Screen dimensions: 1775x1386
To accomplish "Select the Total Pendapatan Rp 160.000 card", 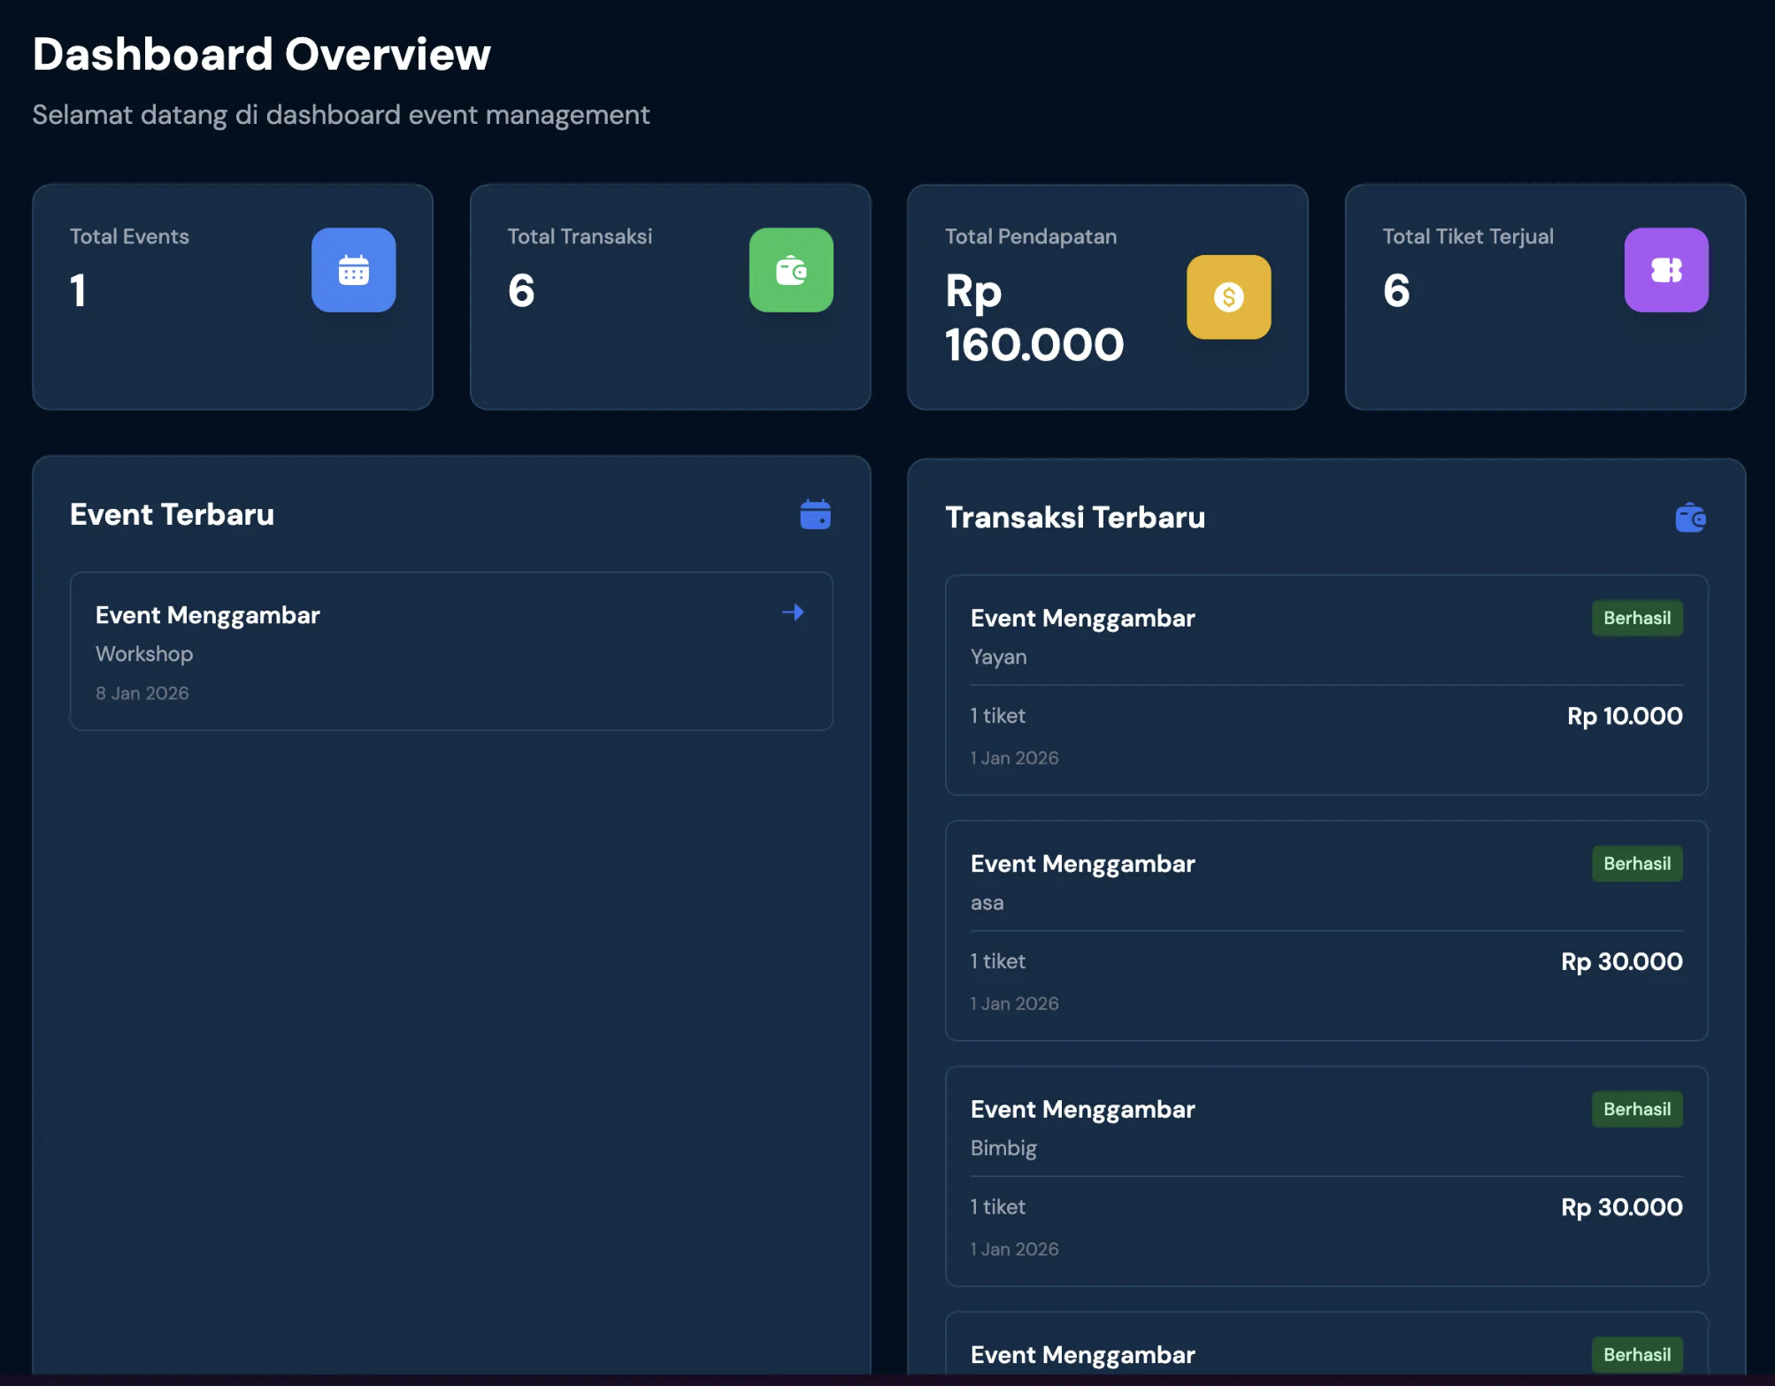I will tap(1107, 297).
